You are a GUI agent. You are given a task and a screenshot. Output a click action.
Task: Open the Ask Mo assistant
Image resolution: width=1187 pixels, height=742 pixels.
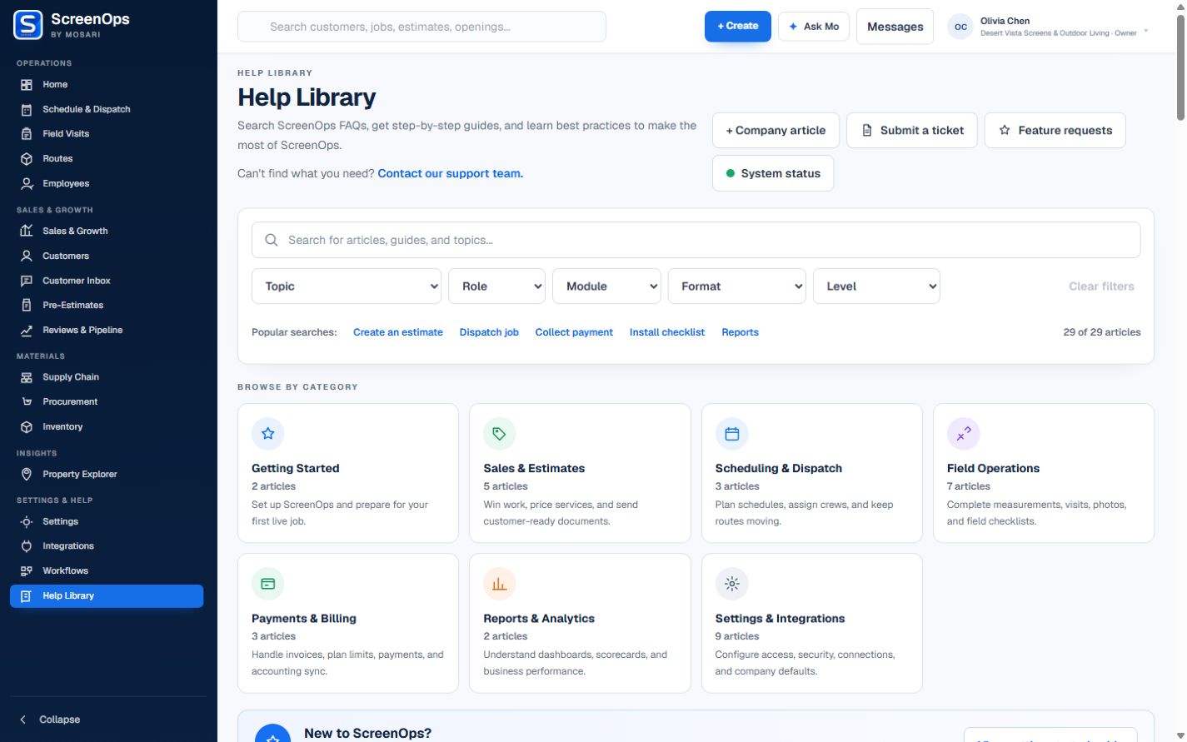click(x=814, y=27)
